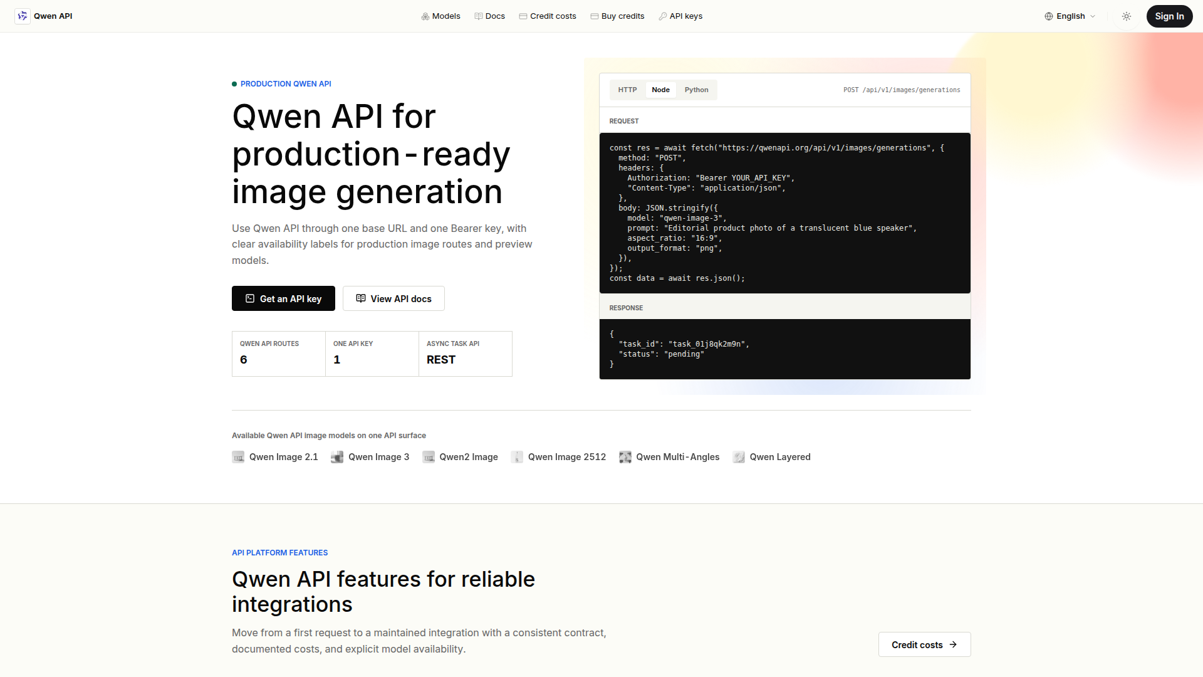Viewport: 1203px width, 677px height.
Task: Open the Qwen Image 3 model link
Action: 370,457
